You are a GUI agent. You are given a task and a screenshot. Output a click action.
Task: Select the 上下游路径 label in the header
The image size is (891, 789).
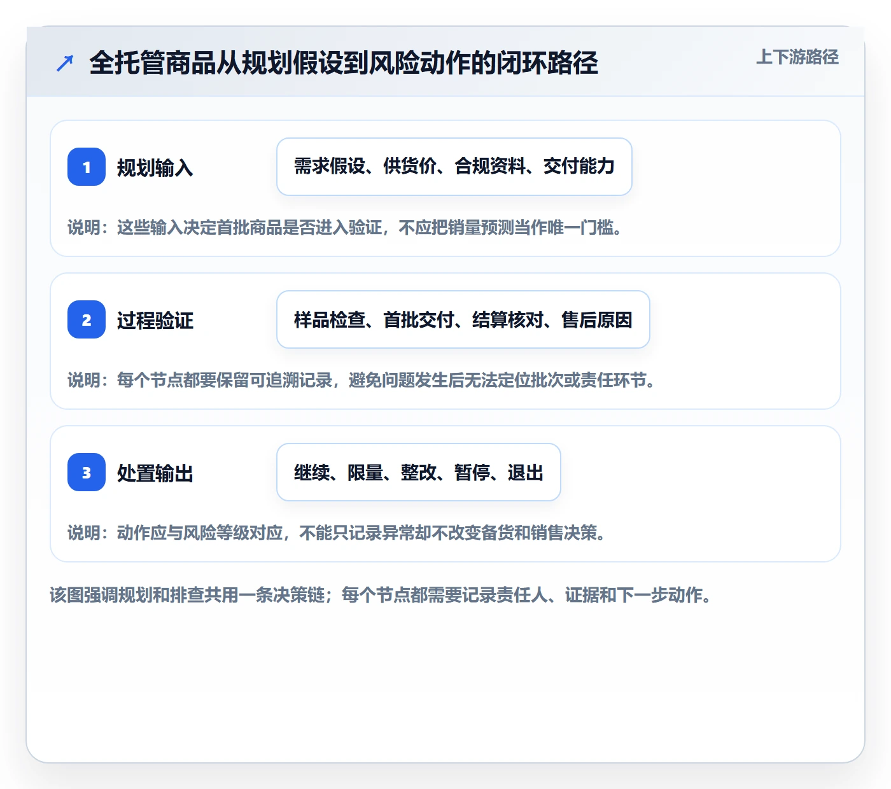tap(797, 57)
